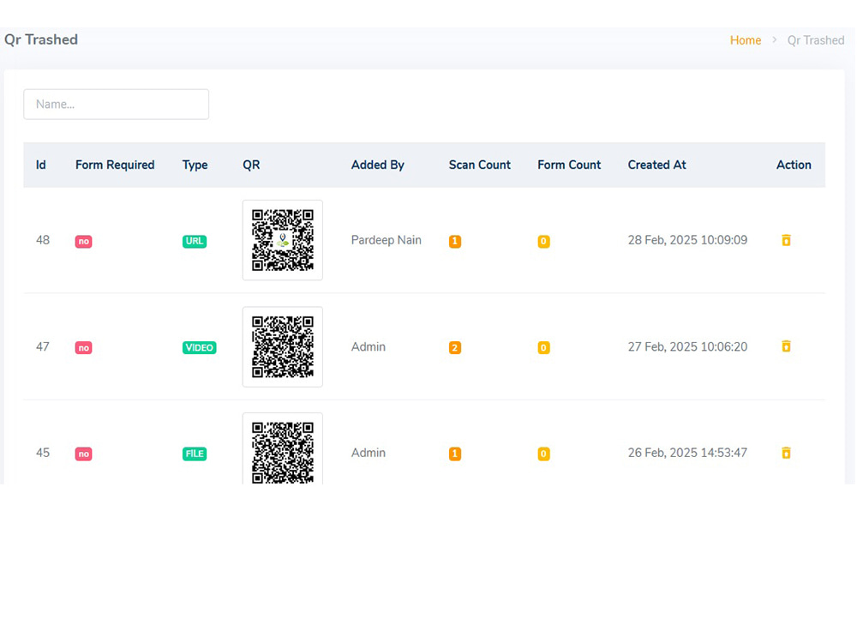Select date 27 Feb, 2025 10:06:20
The height and width of the screenshot is (643, 857).
tap(687, 346)
